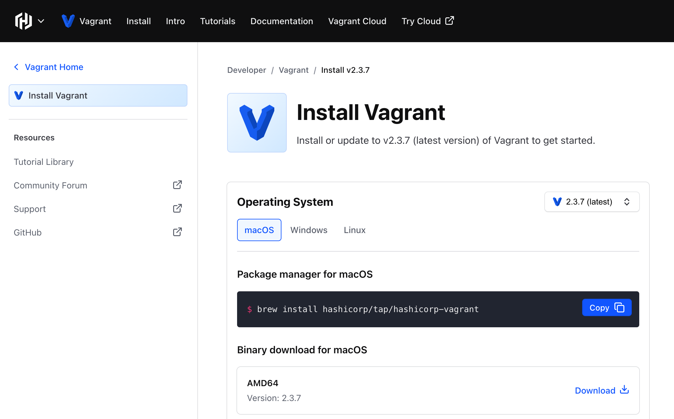Screen dimensions: 674x419
Task: Click the Package manager for macOS heading
Action: click(305, 274)
